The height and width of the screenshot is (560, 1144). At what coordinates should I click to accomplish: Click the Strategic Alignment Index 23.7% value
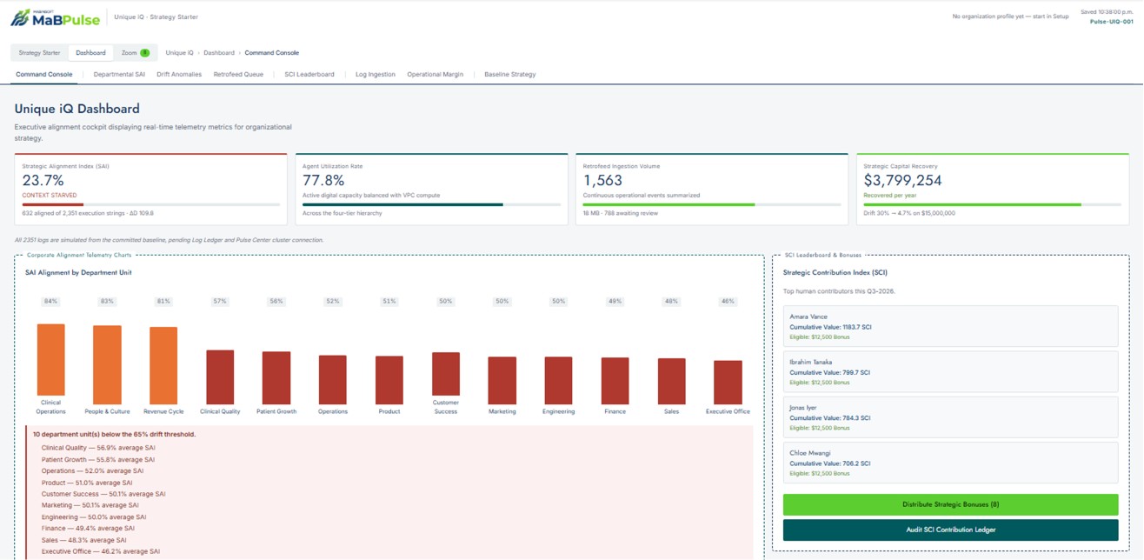pos(43,180)
